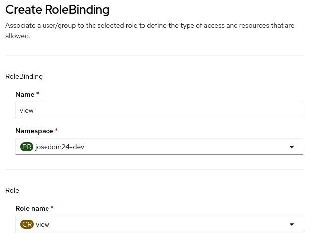Click the Name text input field
The width and height of the screenshot is (332, 247).
(x=159, y=110)
